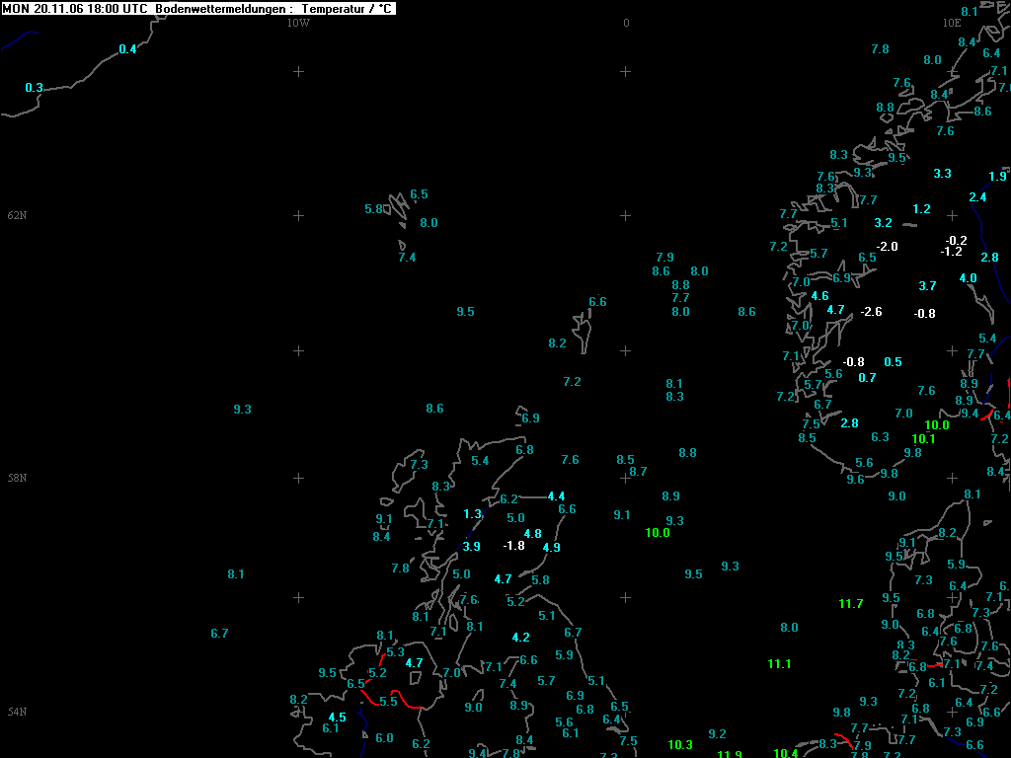The width and height of the screenshot is (1011, 758).
Task: Select the 58N latitude label
Action: 17,478
